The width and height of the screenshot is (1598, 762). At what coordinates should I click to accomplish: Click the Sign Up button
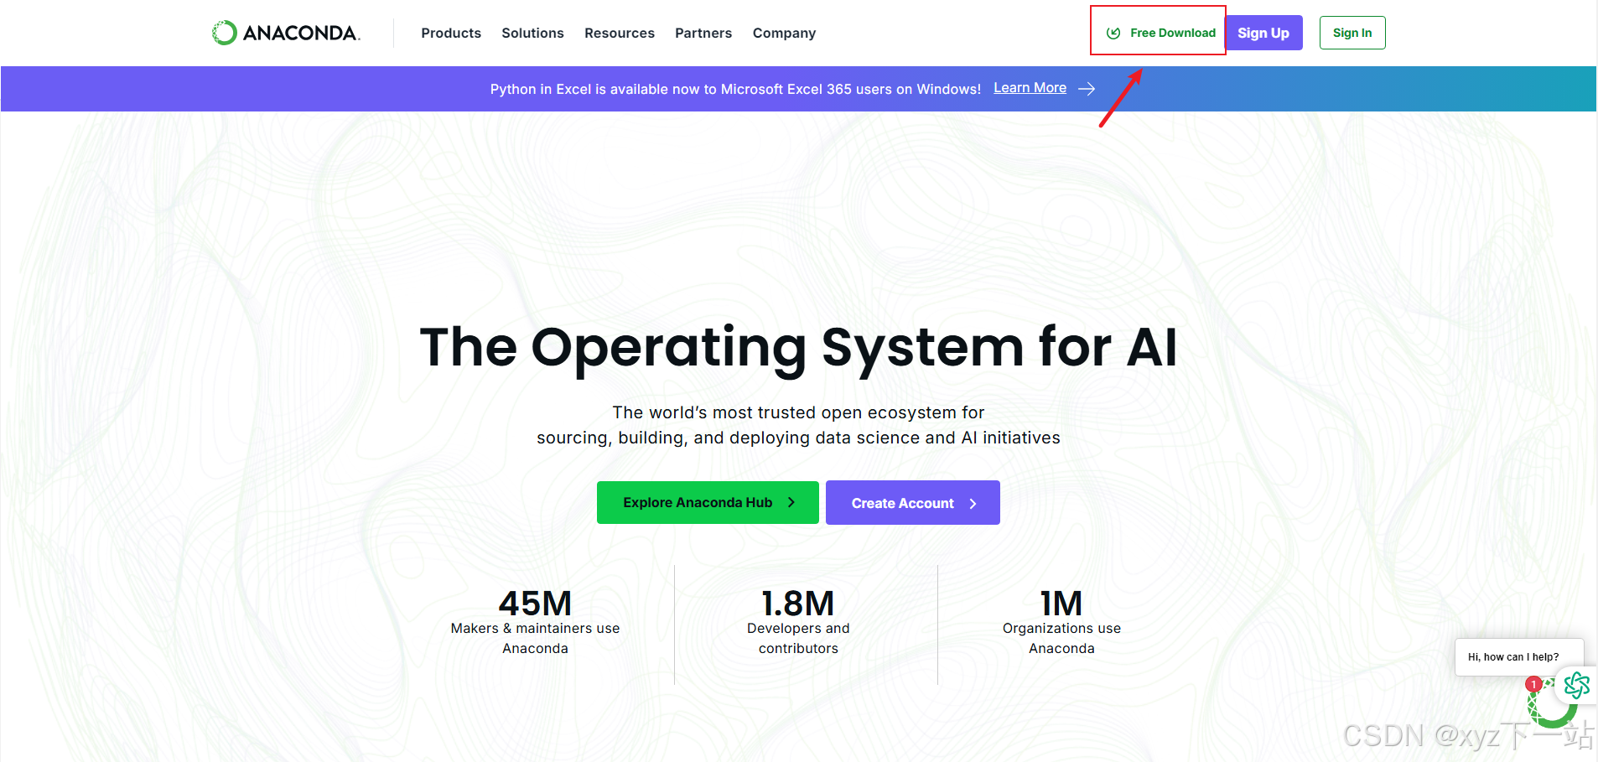click(1263, 33)
